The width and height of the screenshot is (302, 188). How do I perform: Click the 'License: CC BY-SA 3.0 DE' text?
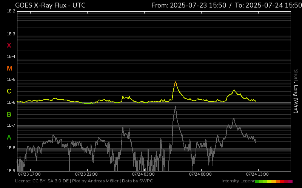pos(42,181)
